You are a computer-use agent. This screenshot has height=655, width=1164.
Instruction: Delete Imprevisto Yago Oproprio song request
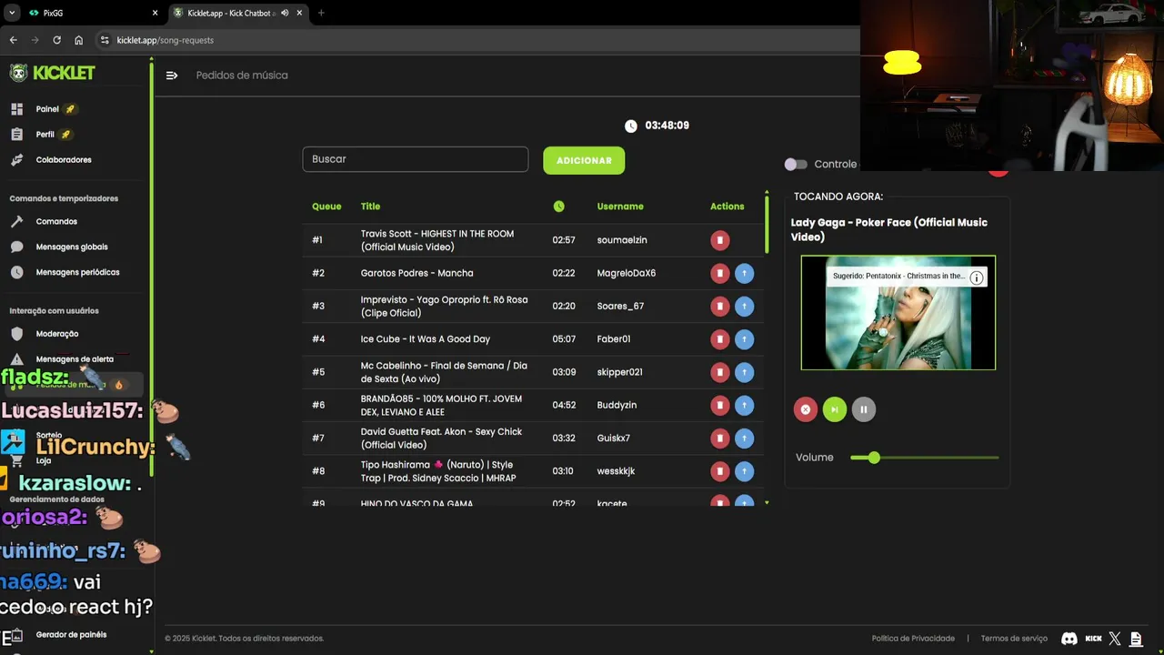[719, 307]
